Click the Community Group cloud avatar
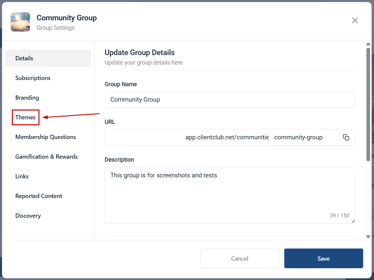Viewport: 374px width, 280px height. [x=20, y=22]
